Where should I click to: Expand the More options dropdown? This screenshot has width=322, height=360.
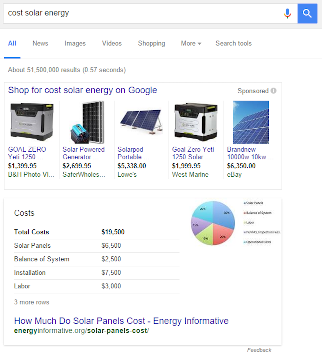point(191,44)
